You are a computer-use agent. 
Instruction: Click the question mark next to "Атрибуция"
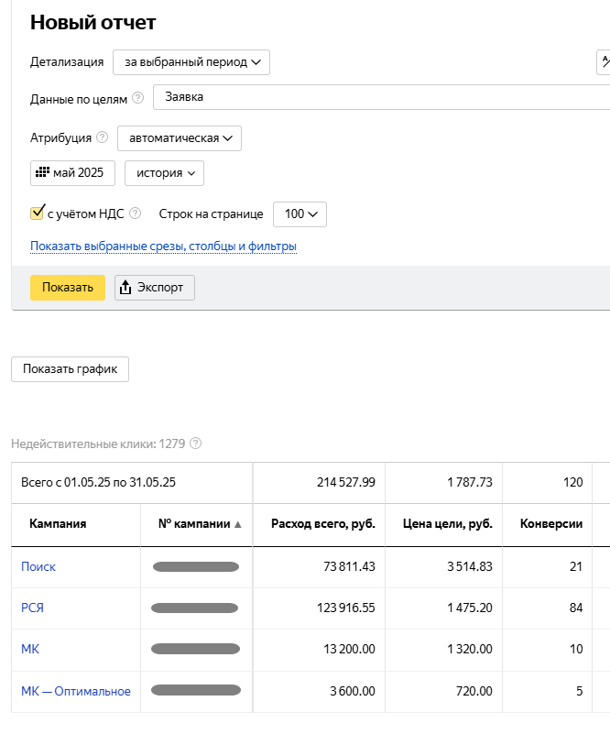[x=102, y=137]
